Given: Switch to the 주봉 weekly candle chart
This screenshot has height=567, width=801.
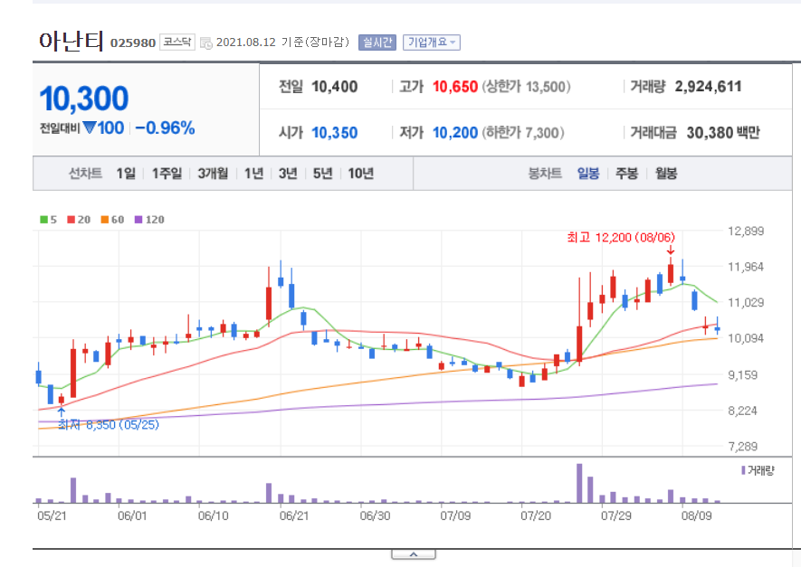Looking at the screenshot, I should pos(627,174).
